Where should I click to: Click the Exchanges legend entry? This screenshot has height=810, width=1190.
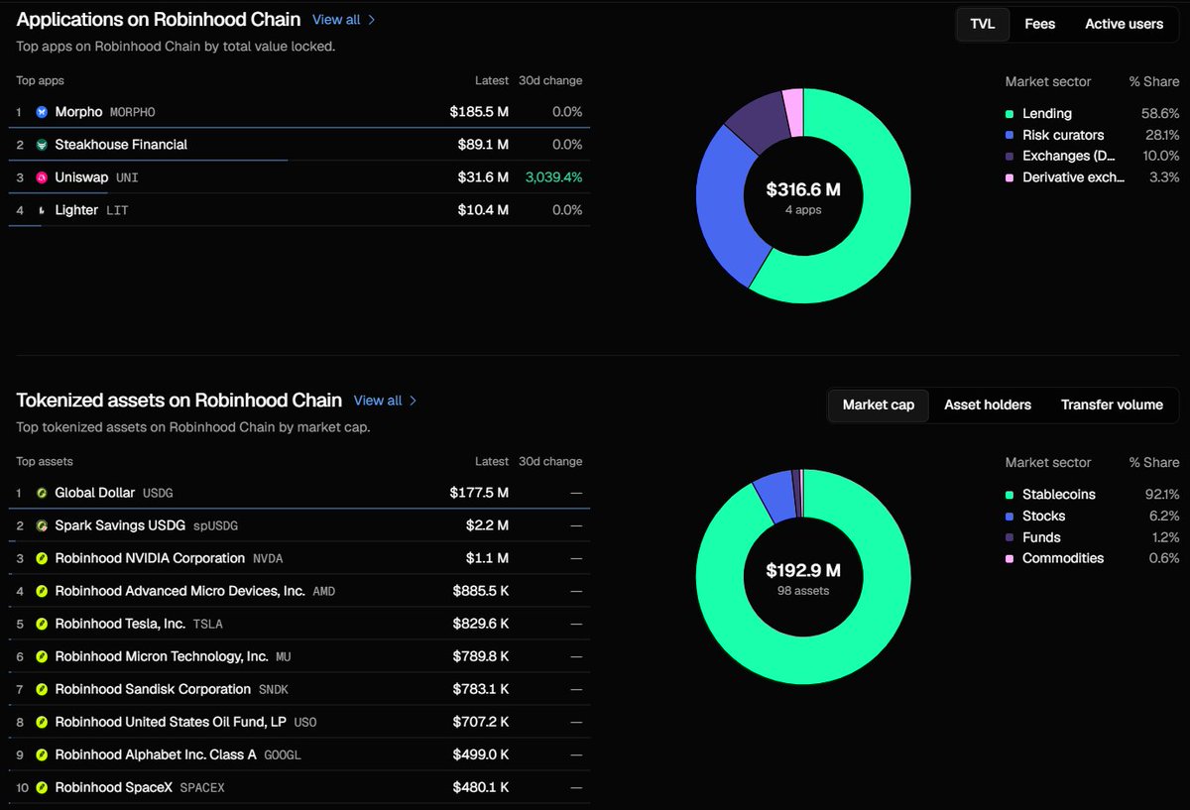point(1092,156)
